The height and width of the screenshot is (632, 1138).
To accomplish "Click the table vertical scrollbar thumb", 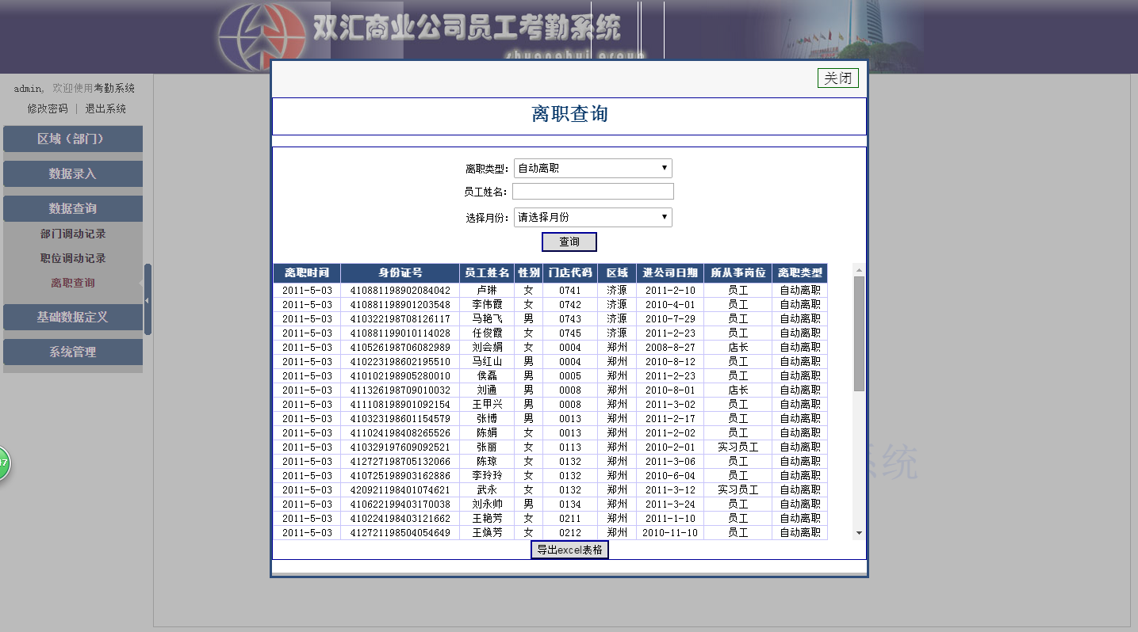I will click(x=860, y=333).
